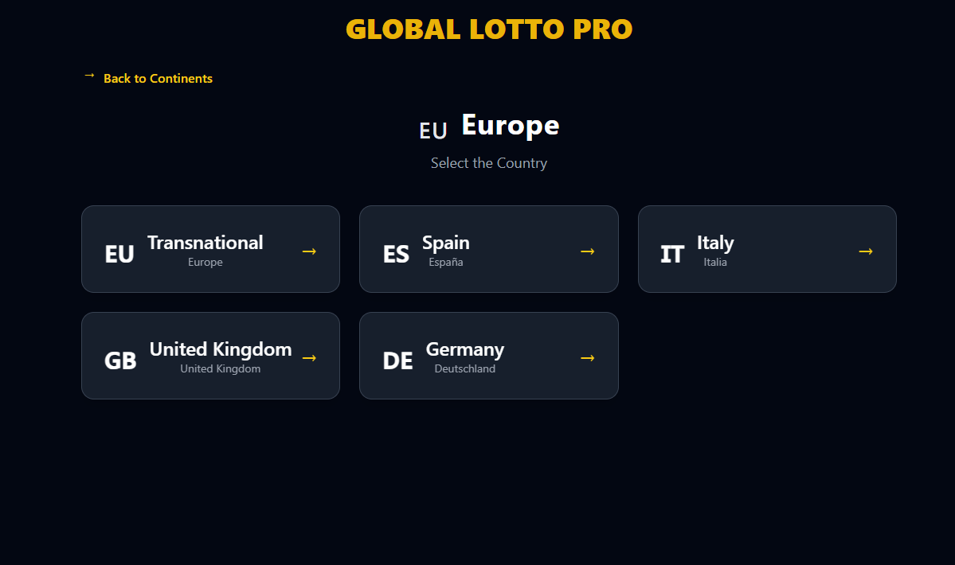Viewport: 955px width, 565px height.
Task: Click the ES icon on the Spain card
Action: click(x=397, y=253)
